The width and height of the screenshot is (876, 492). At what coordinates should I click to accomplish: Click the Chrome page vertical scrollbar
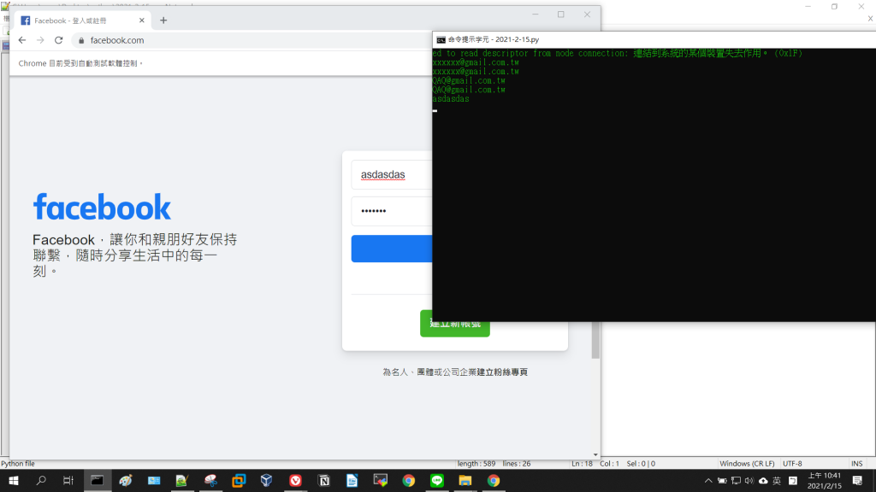[595, 340]
